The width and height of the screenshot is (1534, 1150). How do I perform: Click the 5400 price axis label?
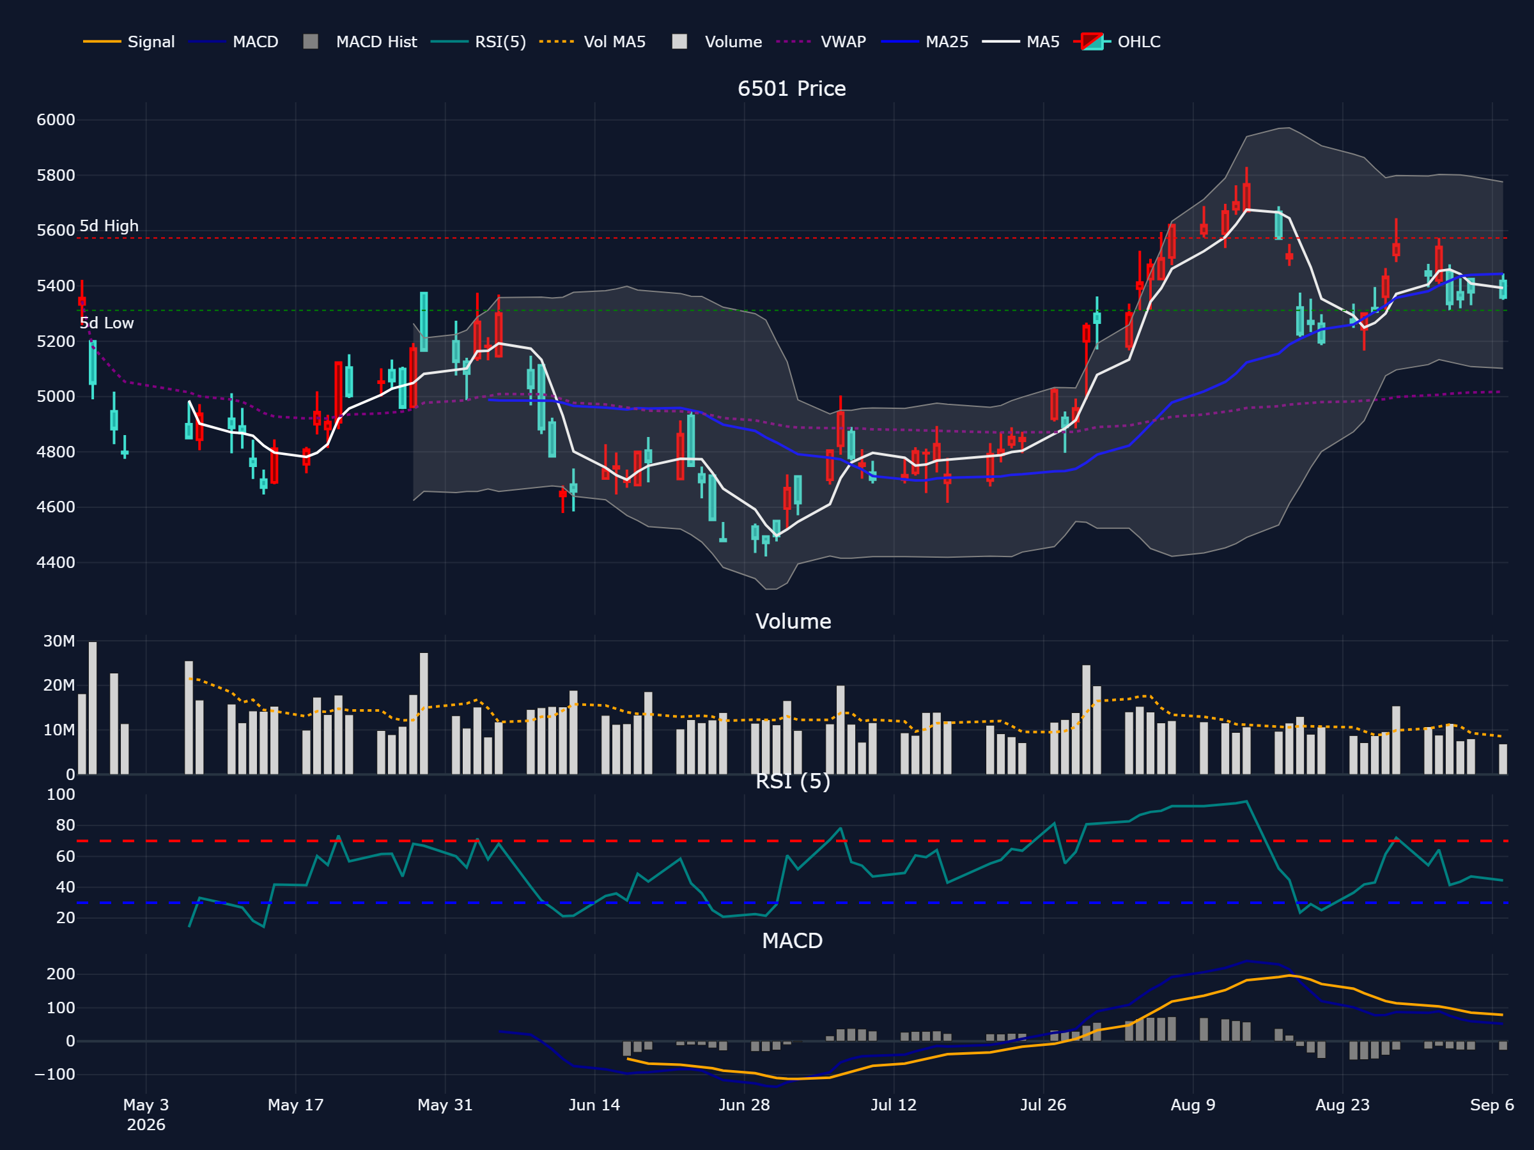pos(56,286)
